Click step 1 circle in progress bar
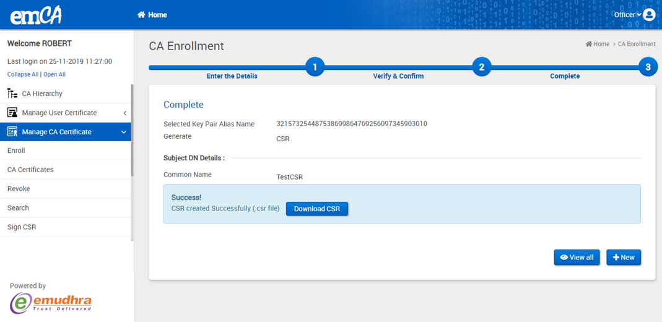Image resolution: width=662 pixels, height=322 pixels. (x=315, y=67)
